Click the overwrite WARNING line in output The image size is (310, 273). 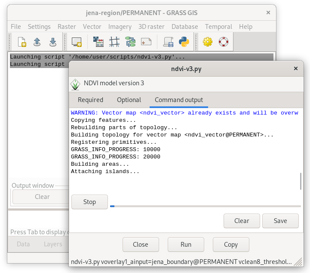184,113
